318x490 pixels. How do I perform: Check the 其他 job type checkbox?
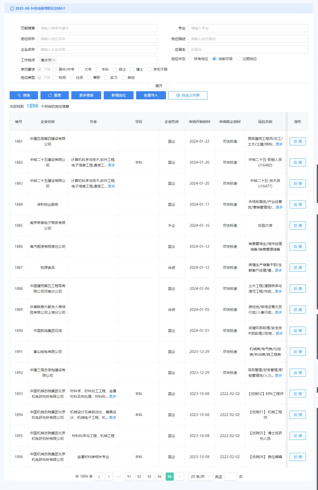point(123,78)
